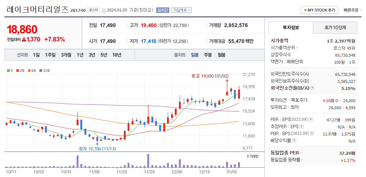Image resolution: width=366 pixels, height=177 pixels.
Task: Open the 시가총액순위 link
Action: click(x=283, y=48)
